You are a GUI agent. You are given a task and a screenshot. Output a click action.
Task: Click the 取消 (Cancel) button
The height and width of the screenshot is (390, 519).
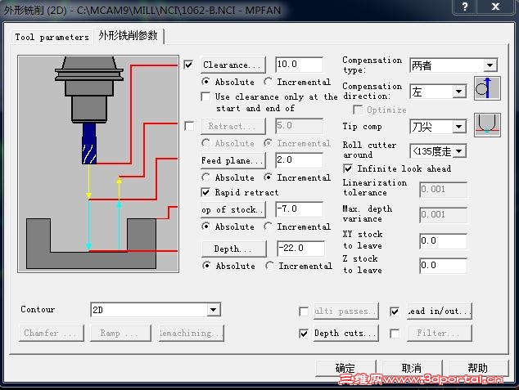(x=412, y=368)
